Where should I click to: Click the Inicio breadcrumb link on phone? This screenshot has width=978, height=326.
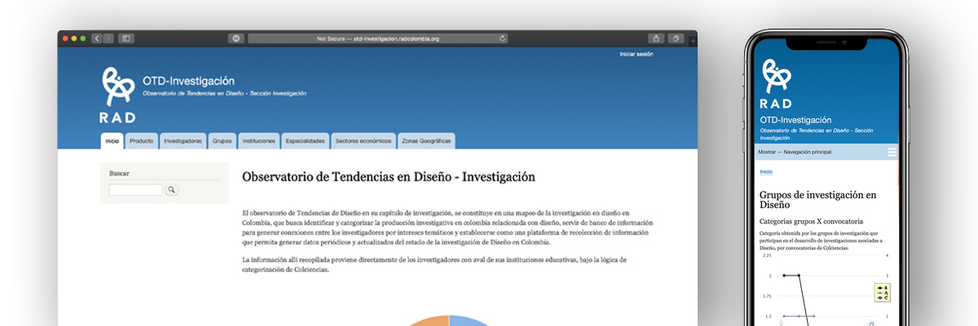pos(766,172)
